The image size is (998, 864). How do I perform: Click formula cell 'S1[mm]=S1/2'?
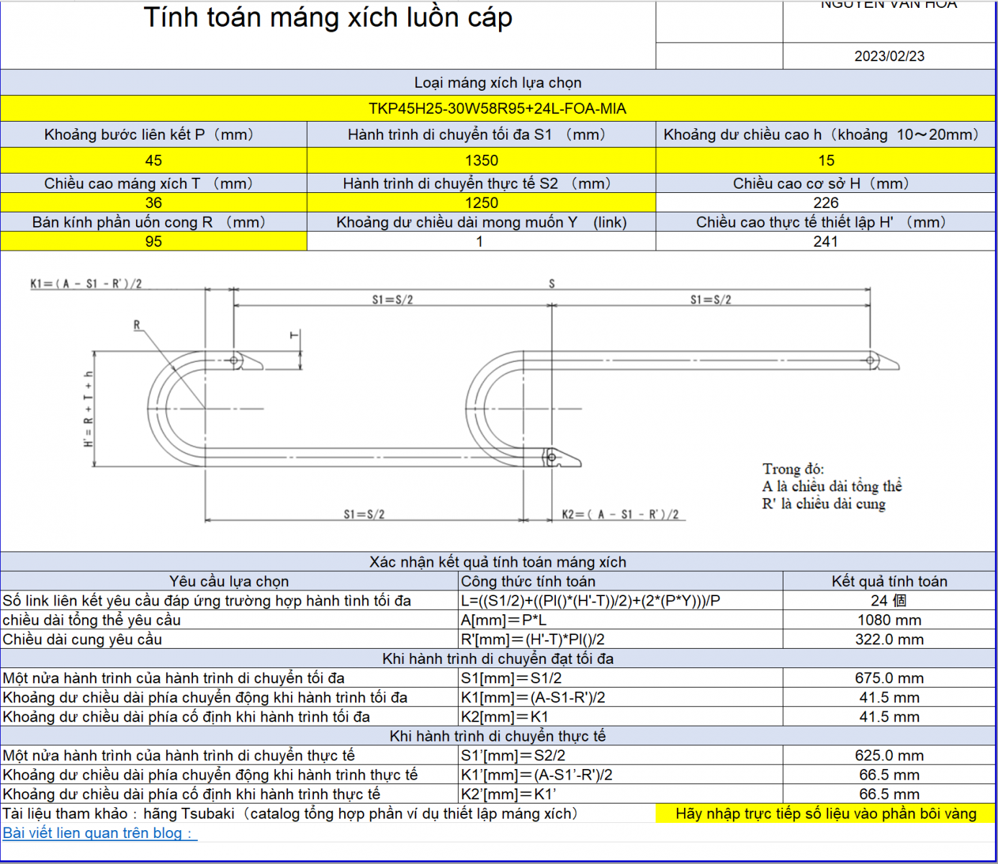621,678
